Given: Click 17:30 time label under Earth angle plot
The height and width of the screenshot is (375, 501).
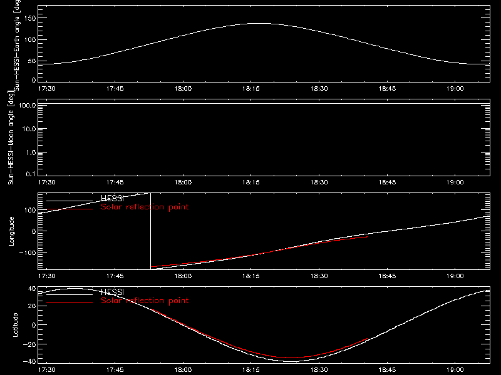Looking at the screenshot, I should point(46,88).
